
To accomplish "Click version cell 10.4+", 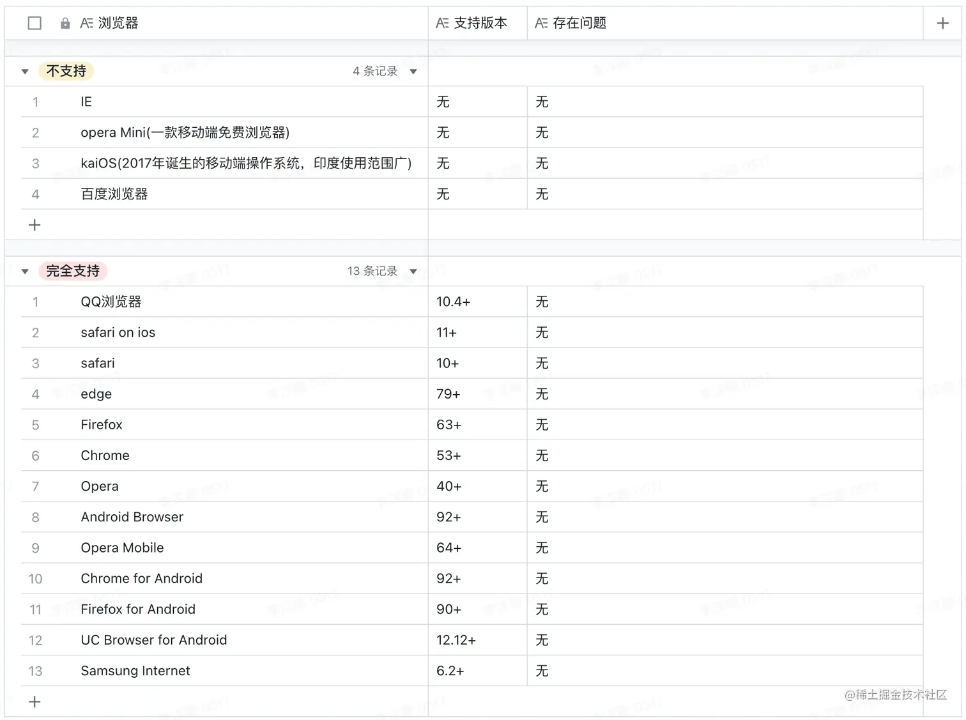I will [477, 302].
